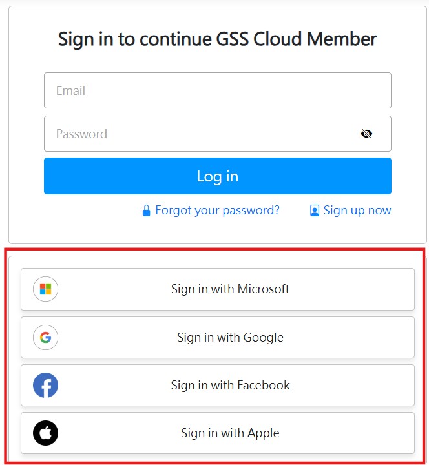Focus the Email input field

[217, 90]
